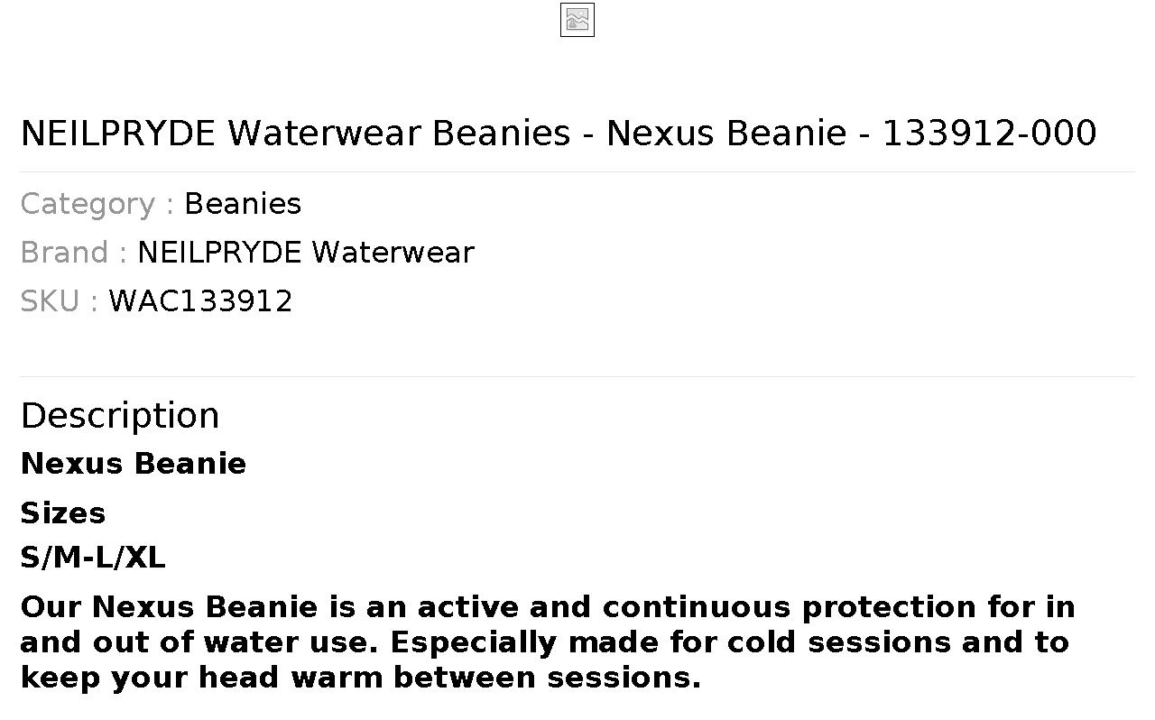
Task: Click the S/M-L/XL size text
Action: pos(93,558)
